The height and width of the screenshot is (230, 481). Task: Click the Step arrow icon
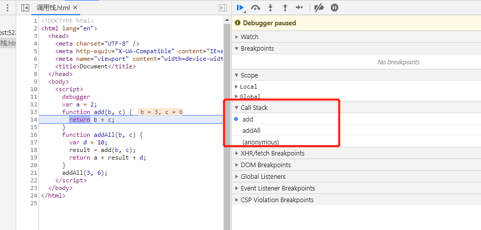[299, 8]
